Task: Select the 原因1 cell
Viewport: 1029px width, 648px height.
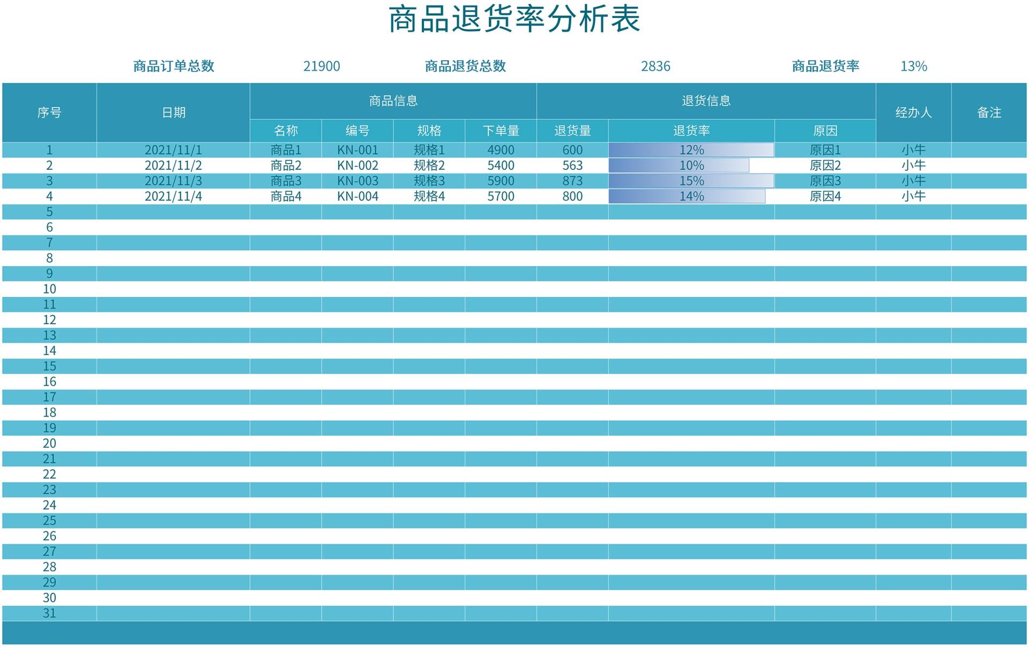Action: 825,150
